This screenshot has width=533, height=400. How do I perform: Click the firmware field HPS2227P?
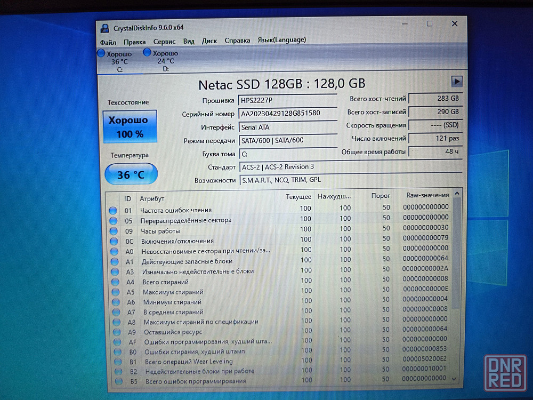(288, 100)
